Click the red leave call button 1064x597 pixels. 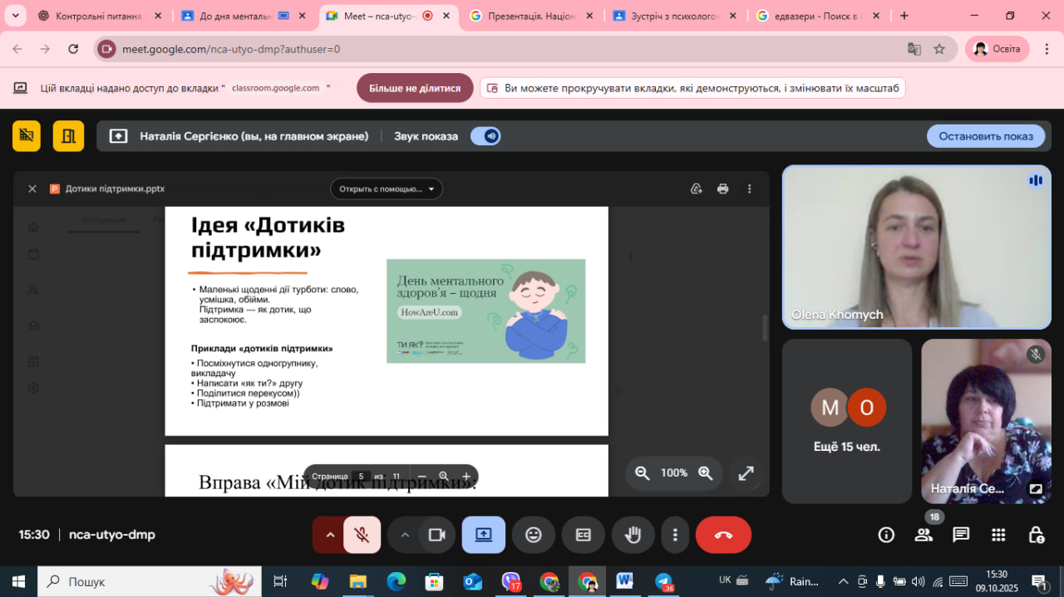point(723,535)
